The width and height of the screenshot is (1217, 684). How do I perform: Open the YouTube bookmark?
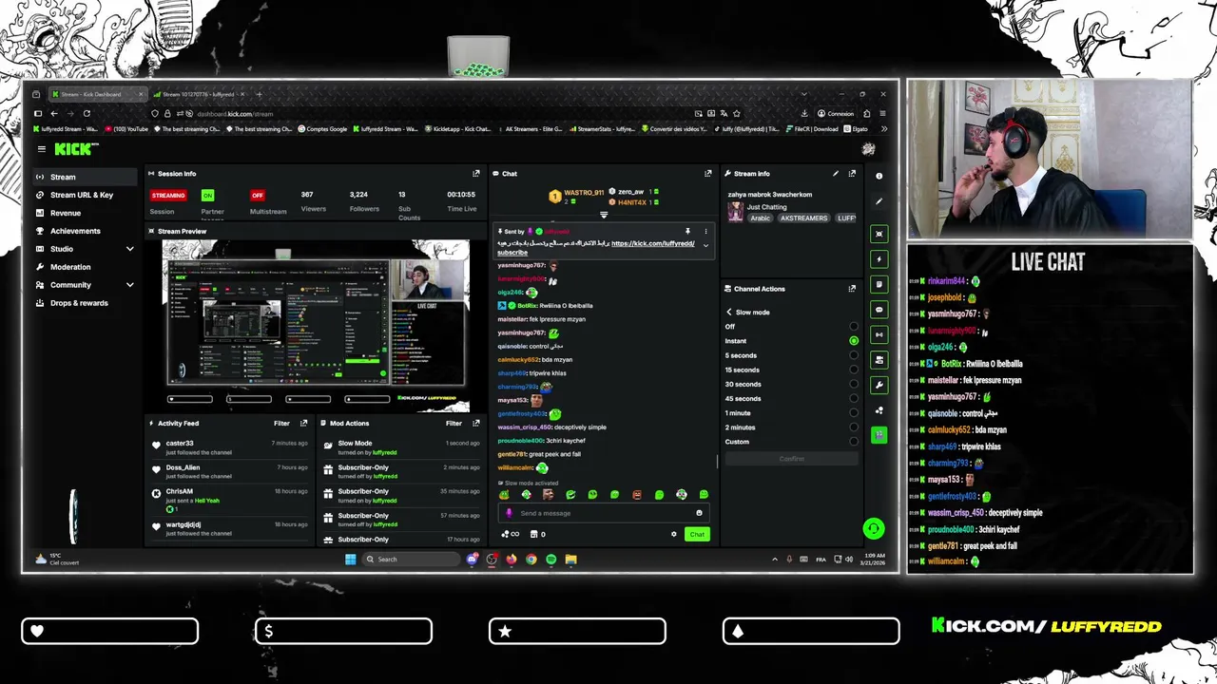pos(126,129)
